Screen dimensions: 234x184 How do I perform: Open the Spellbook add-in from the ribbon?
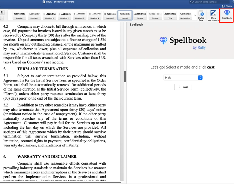pos(227,15)
